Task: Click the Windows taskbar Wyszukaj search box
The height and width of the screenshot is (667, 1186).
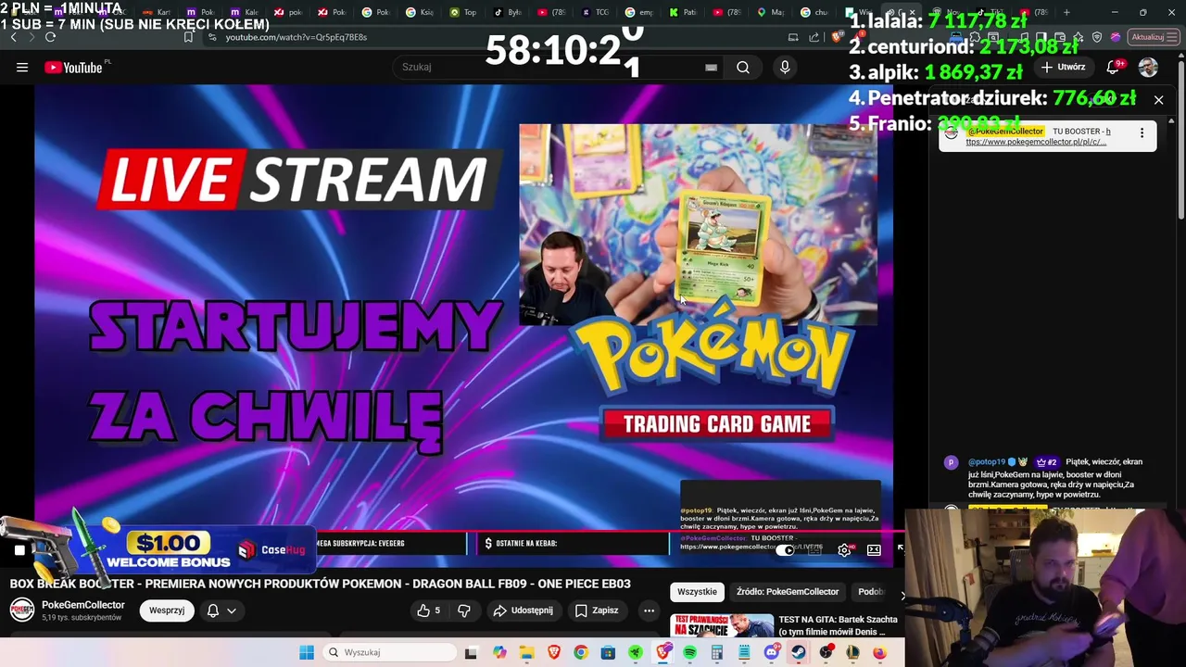Action: pyautogui.click(x=387, y=652)
